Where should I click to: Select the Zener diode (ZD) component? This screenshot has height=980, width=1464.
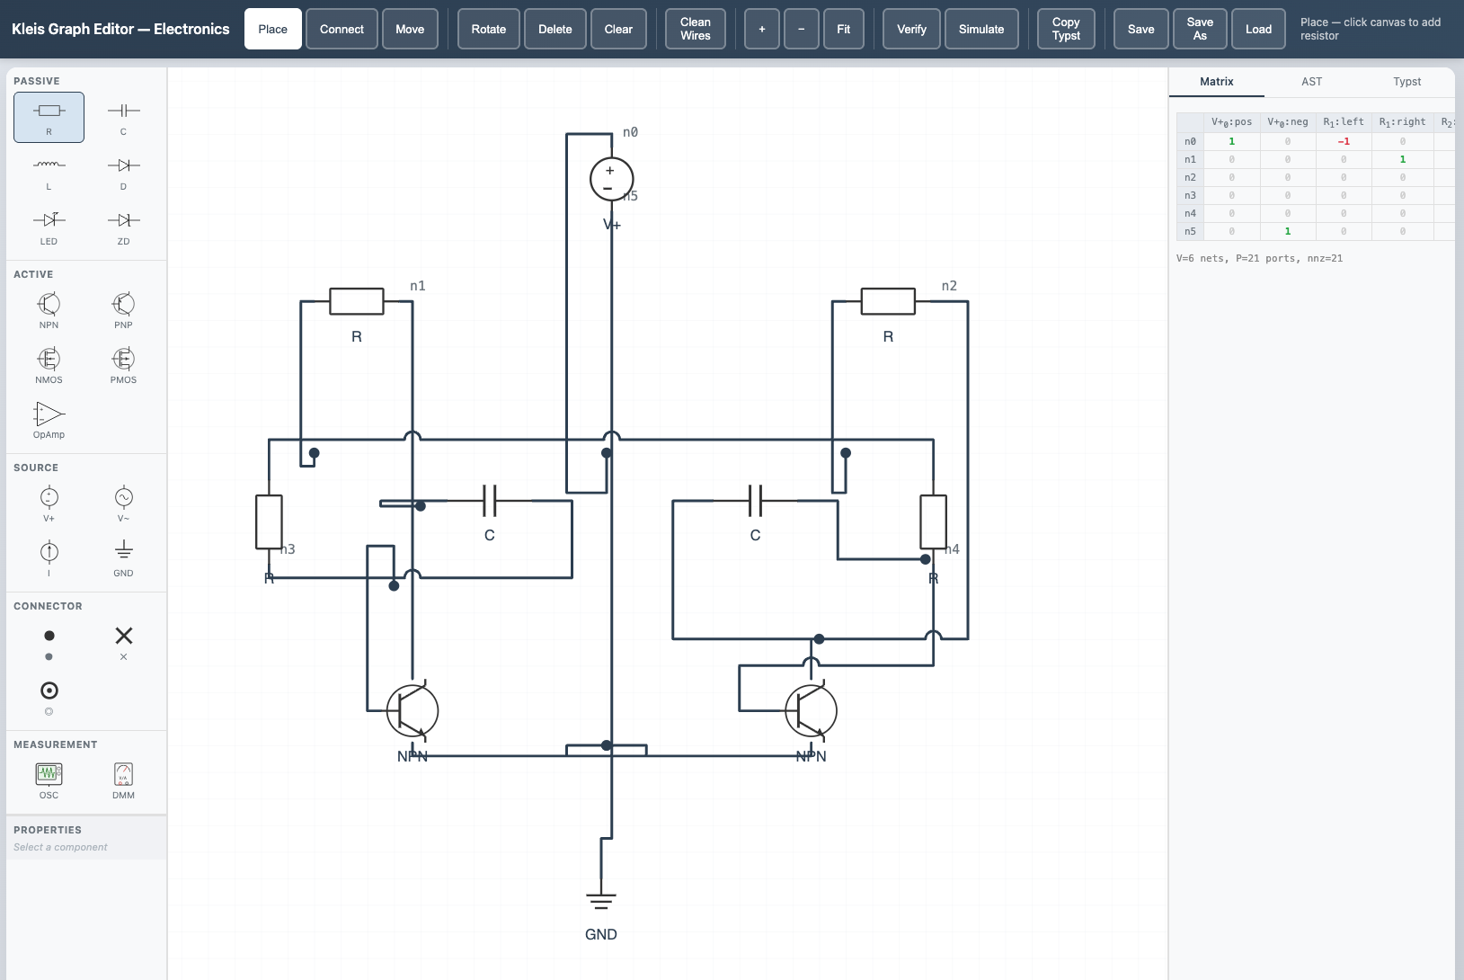click(123, 227)
